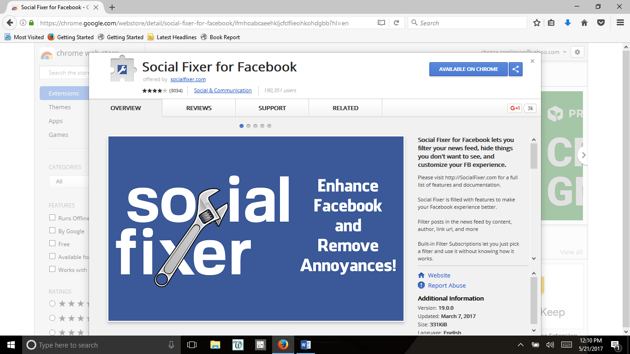Screen dimensions: 630x354
Task: Toggle the Runs Offline checkbox
Action: (x=52, y=218)
